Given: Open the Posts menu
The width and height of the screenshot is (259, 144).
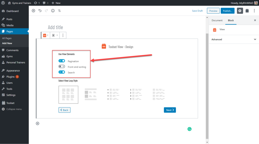Looking at the screenshot, I should [x=14, y=19].
